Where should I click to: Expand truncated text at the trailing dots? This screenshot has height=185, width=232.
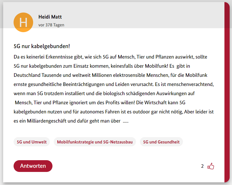click(126, 121)
